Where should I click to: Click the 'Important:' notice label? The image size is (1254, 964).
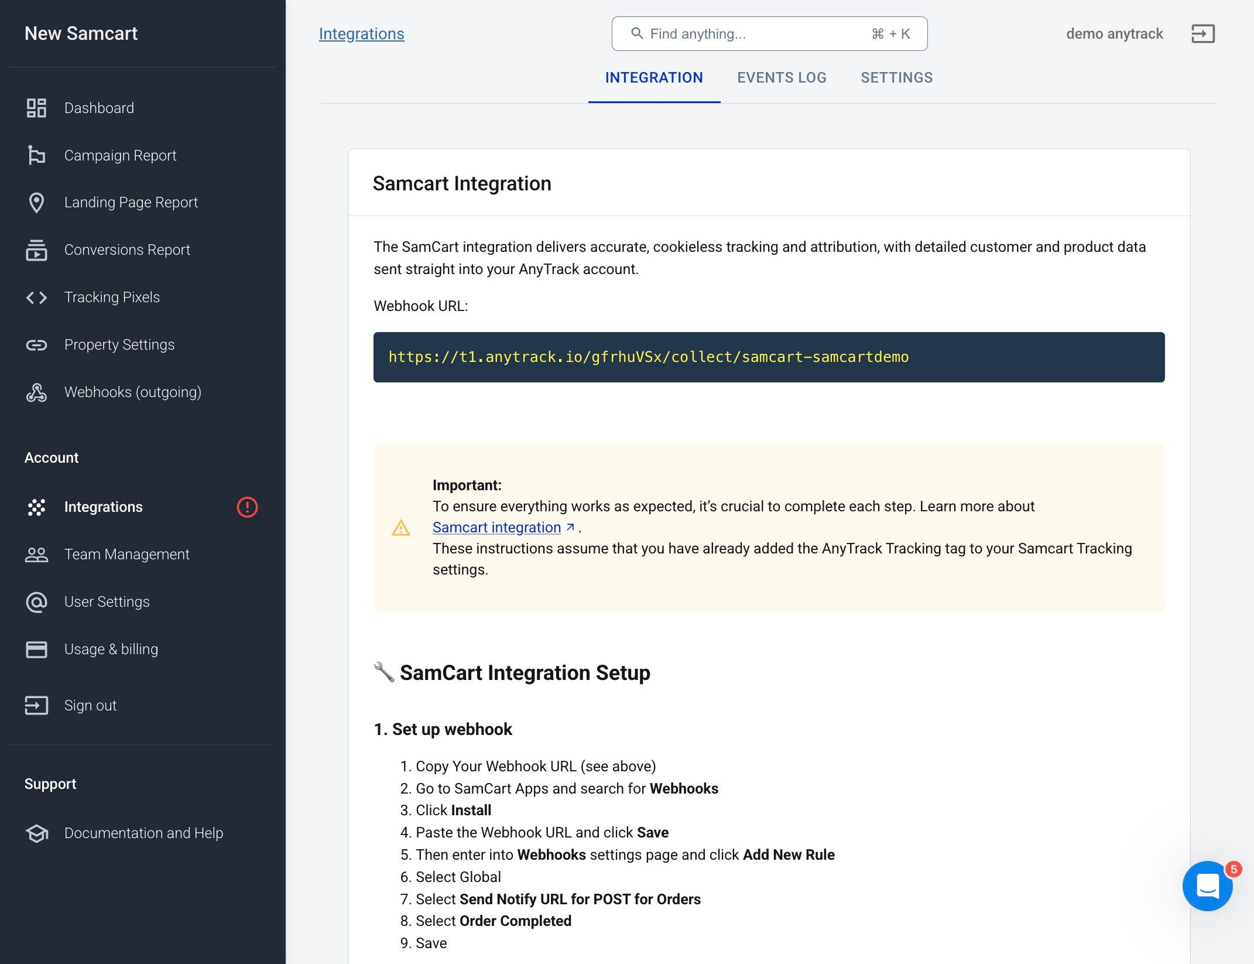pyautogui.click(x=467, y=485)
